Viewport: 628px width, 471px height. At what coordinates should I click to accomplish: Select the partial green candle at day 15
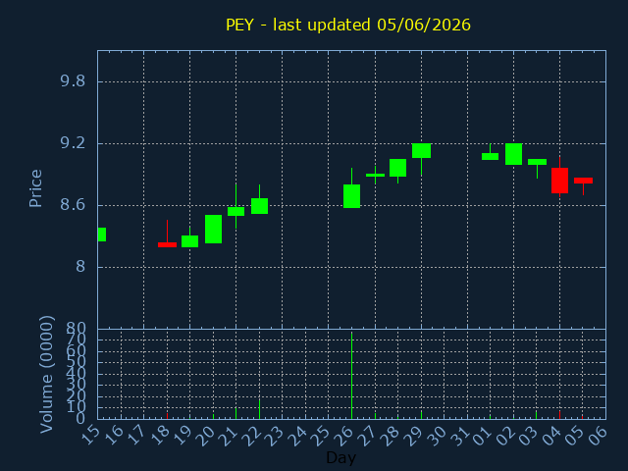point(102,235)
